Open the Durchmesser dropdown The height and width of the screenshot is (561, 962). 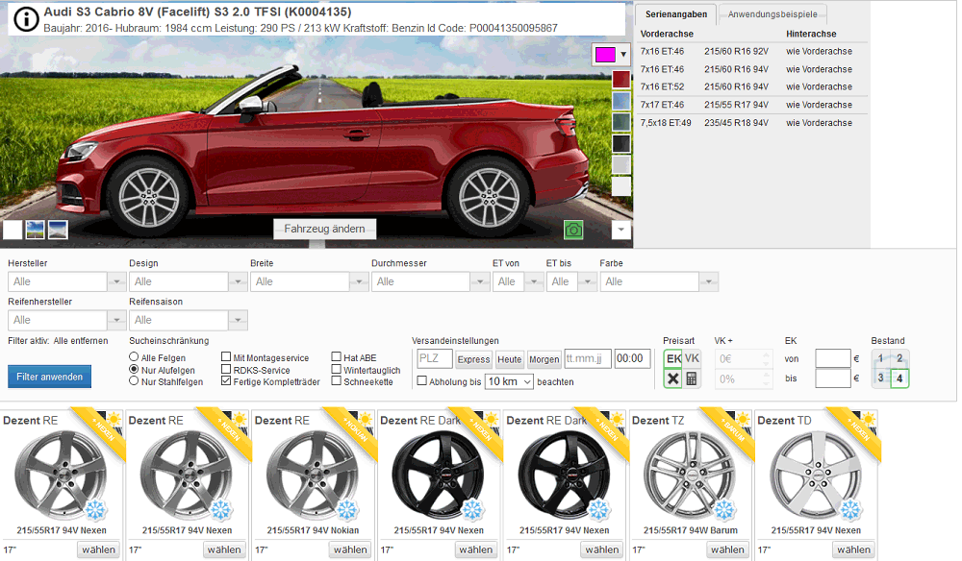click(x=480, y=281)
